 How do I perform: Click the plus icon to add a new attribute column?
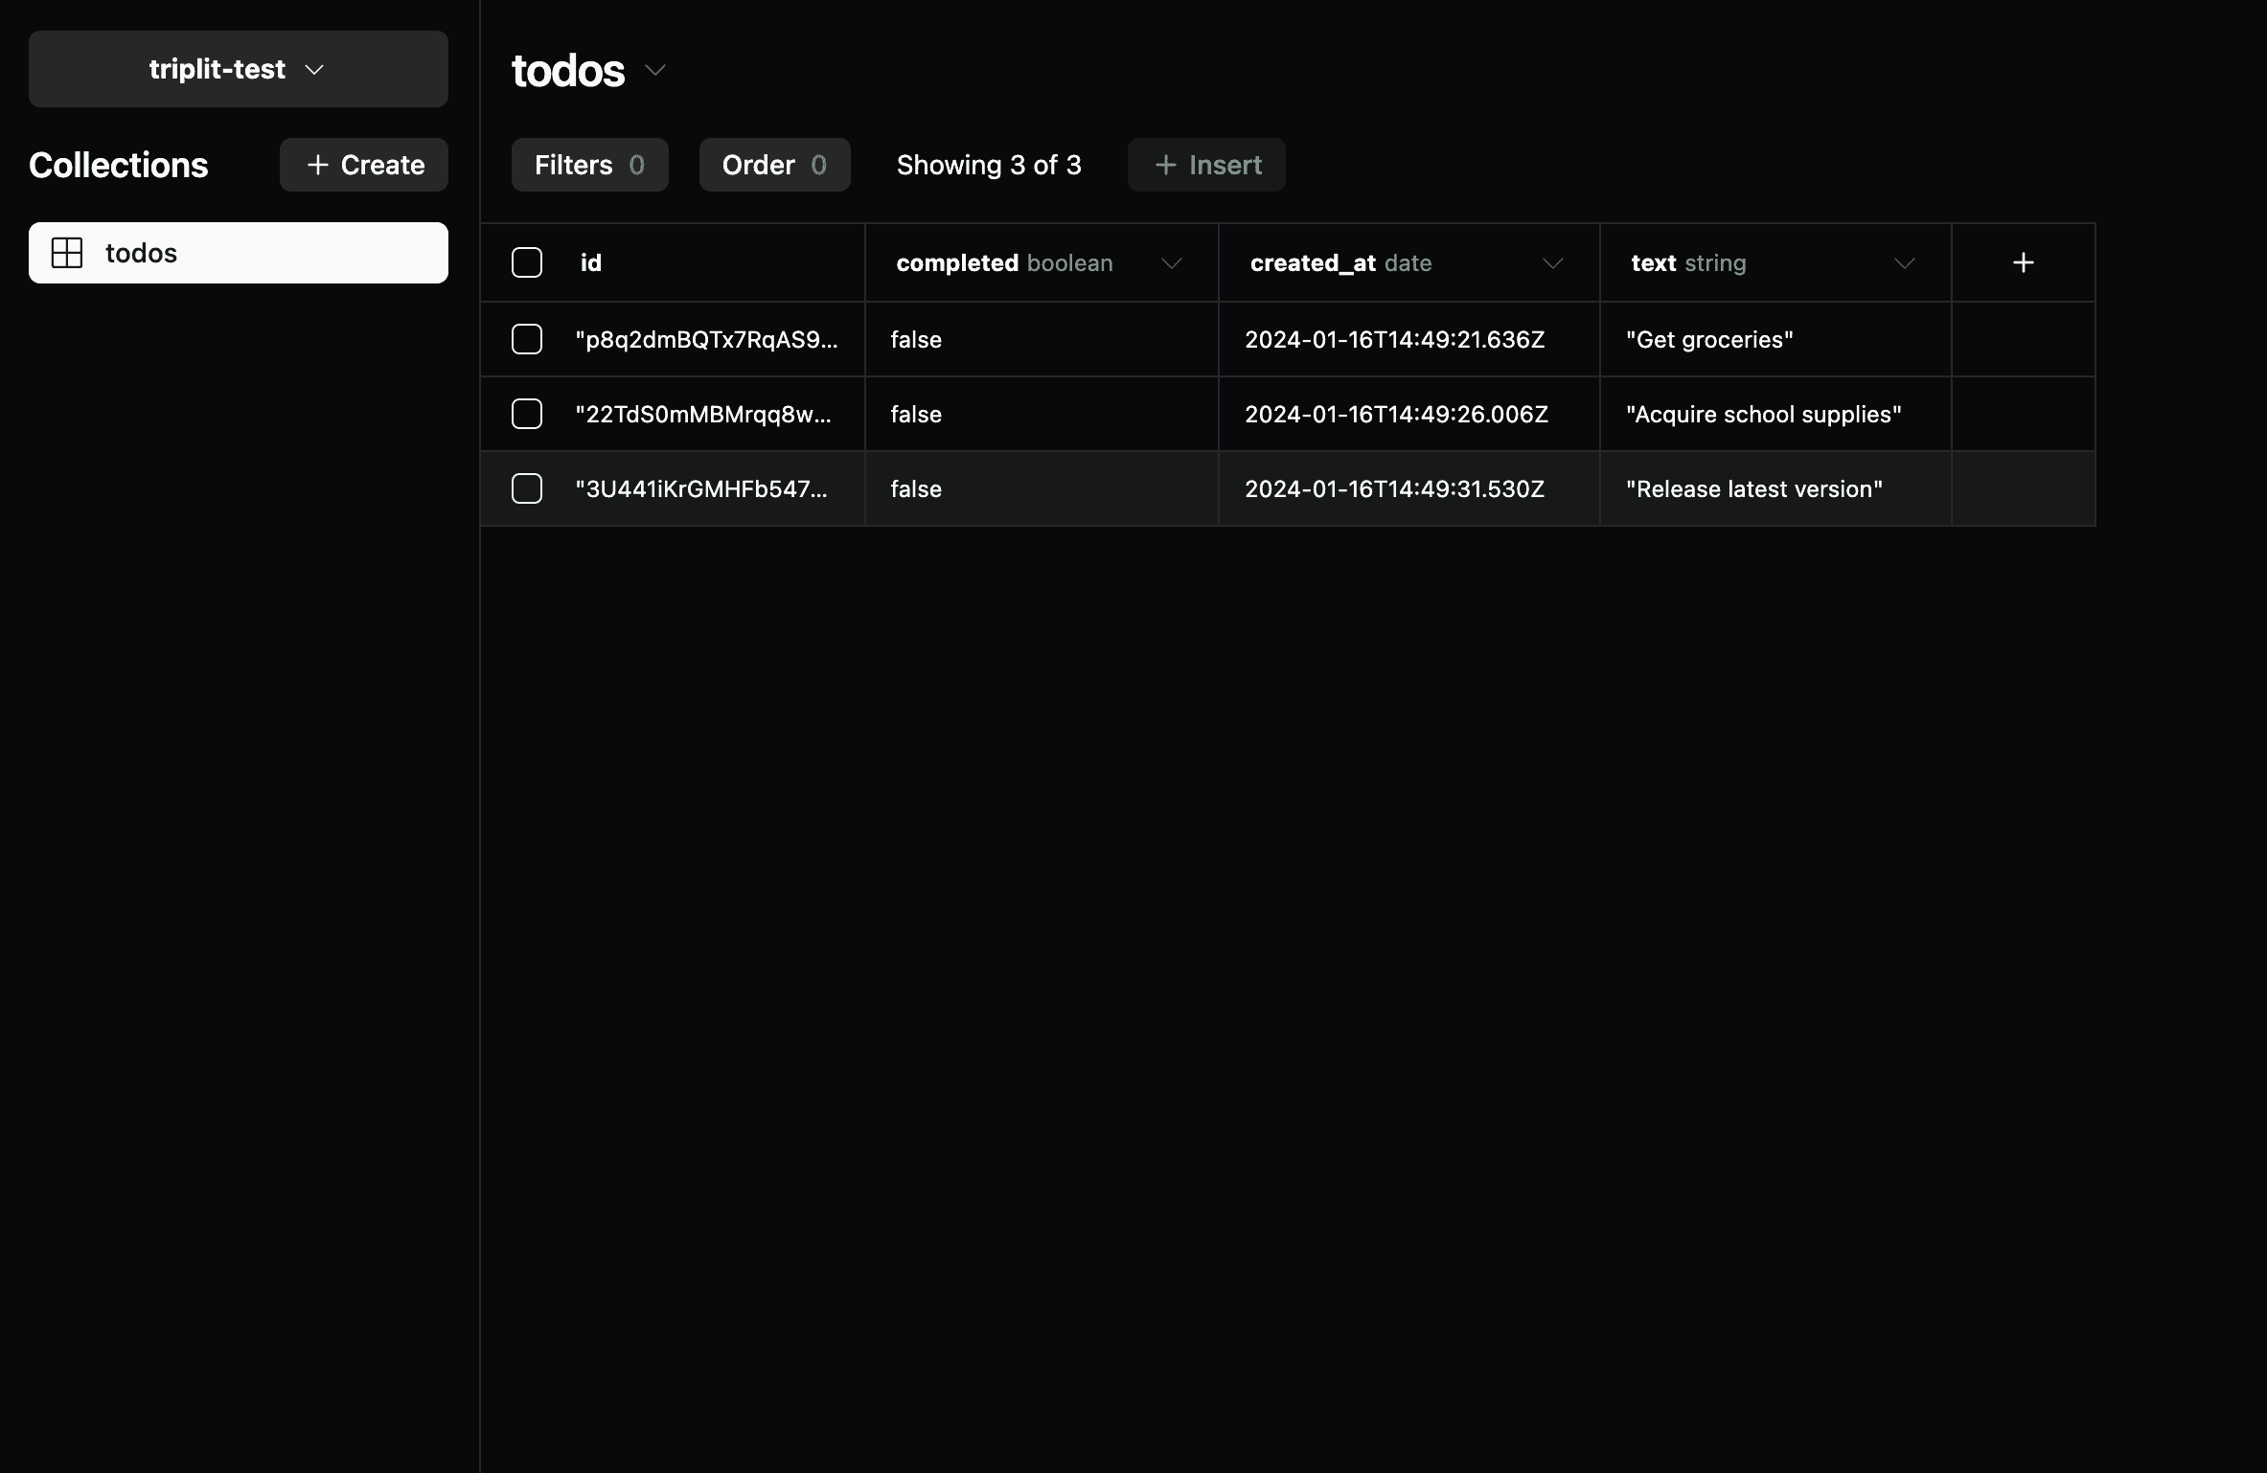[x=2023, y=261]
